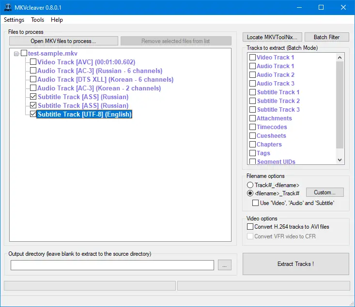Image resolution: width=355 pixels, height=307 pixels.
Task: Check Video Track 1 in batch mode list
Action: pos(252,57)
